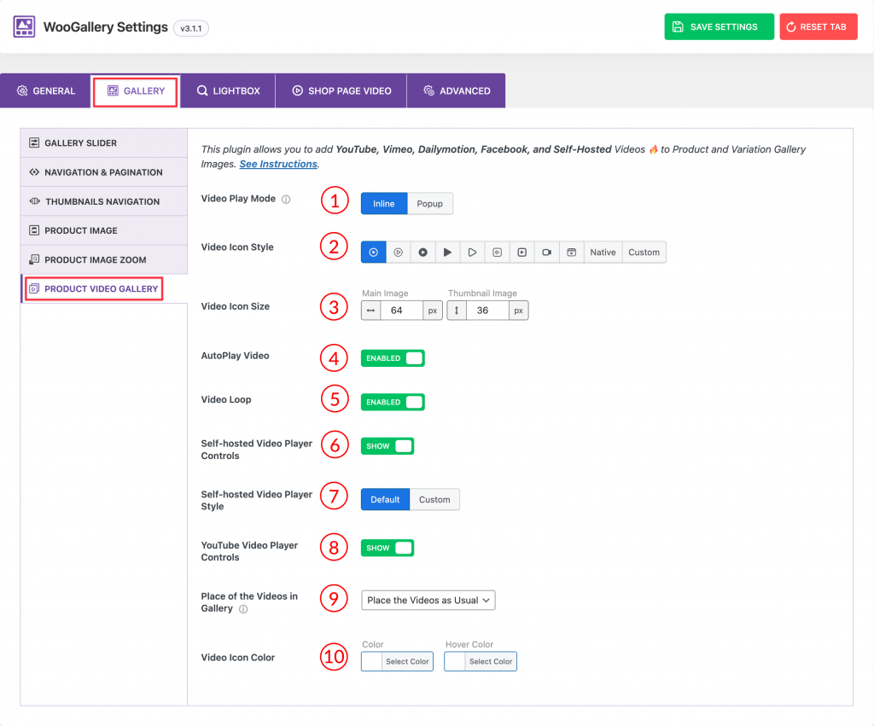Click the 'Video Icon Size' label
Screen dimensions: 874x726
tap(236, 306)
